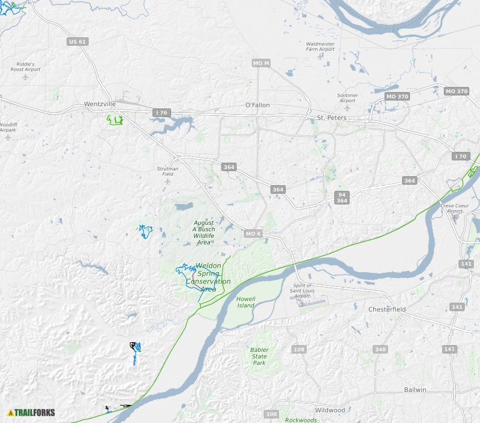Click the Riddle's Roost Airport plane icon
480x423 pixels.
pos(25,77)
